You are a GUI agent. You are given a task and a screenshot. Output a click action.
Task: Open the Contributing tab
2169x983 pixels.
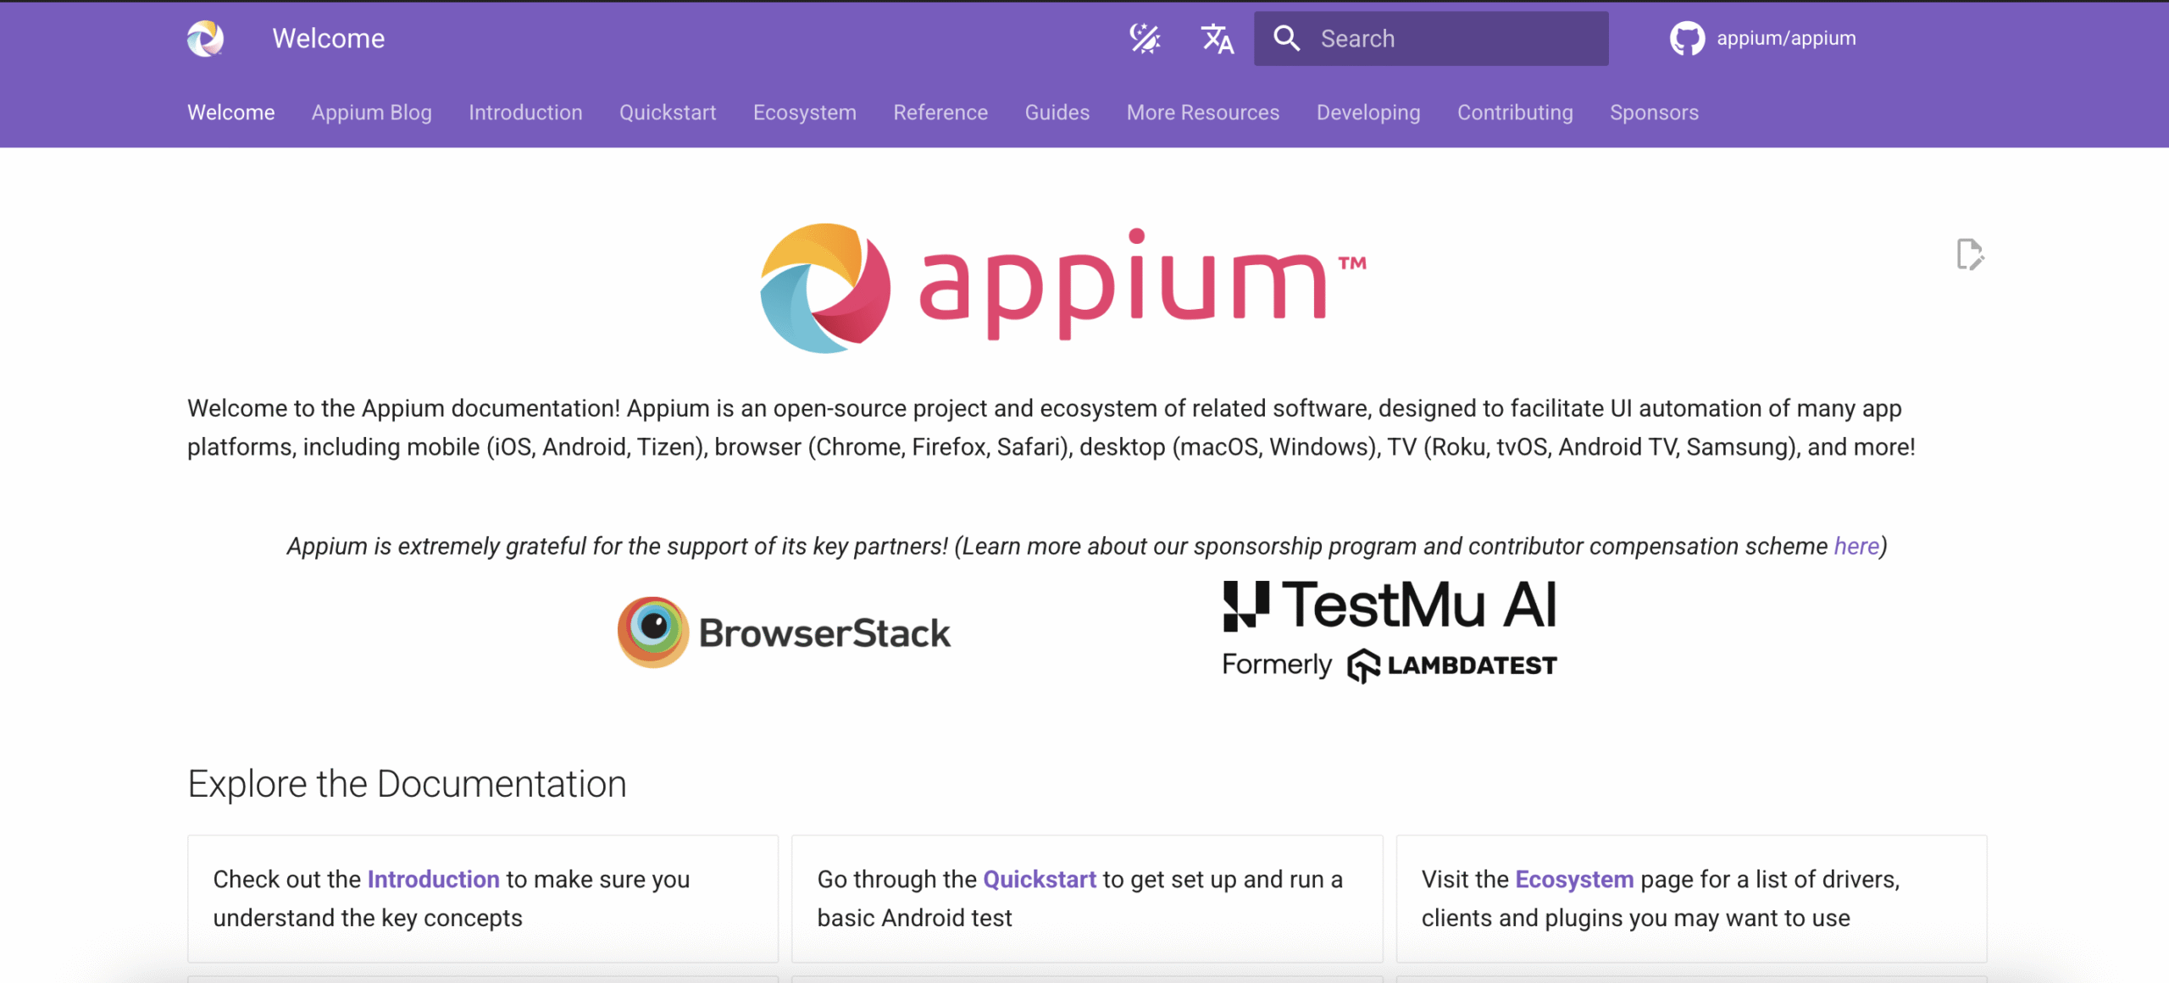pyautogui.click(x=1515, y=113)
